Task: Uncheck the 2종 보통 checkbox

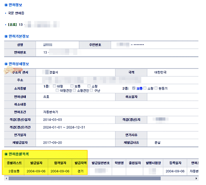Action: [134, 88]
